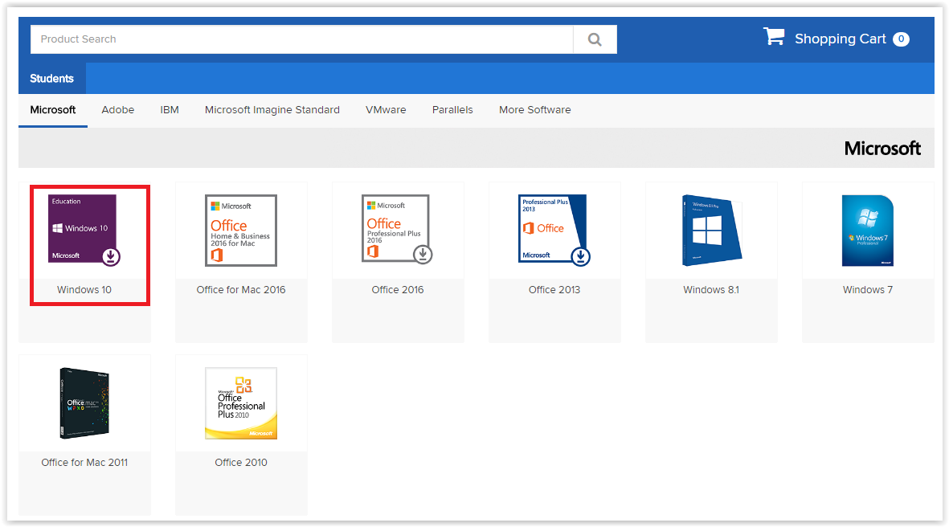Click the Office Professional Plus 2016 box image

396,228
